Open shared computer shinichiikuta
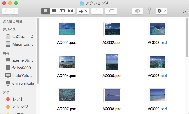 [20, 83]
